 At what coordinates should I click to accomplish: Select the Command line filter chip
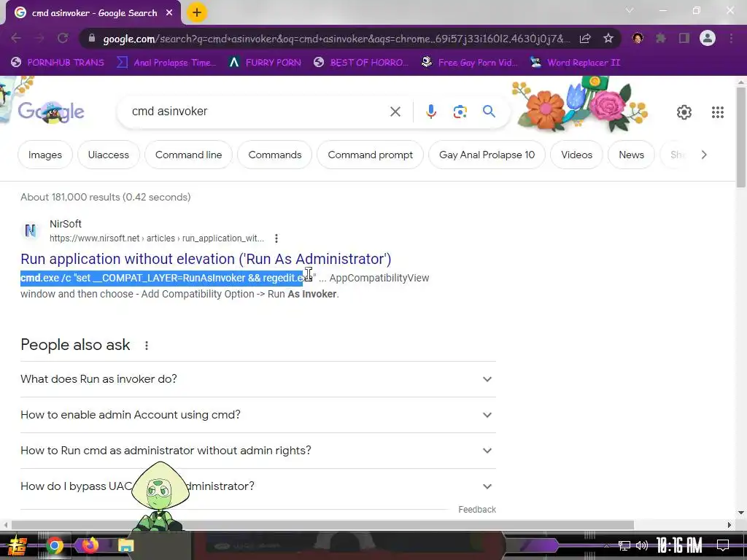(x=188, y=155)
